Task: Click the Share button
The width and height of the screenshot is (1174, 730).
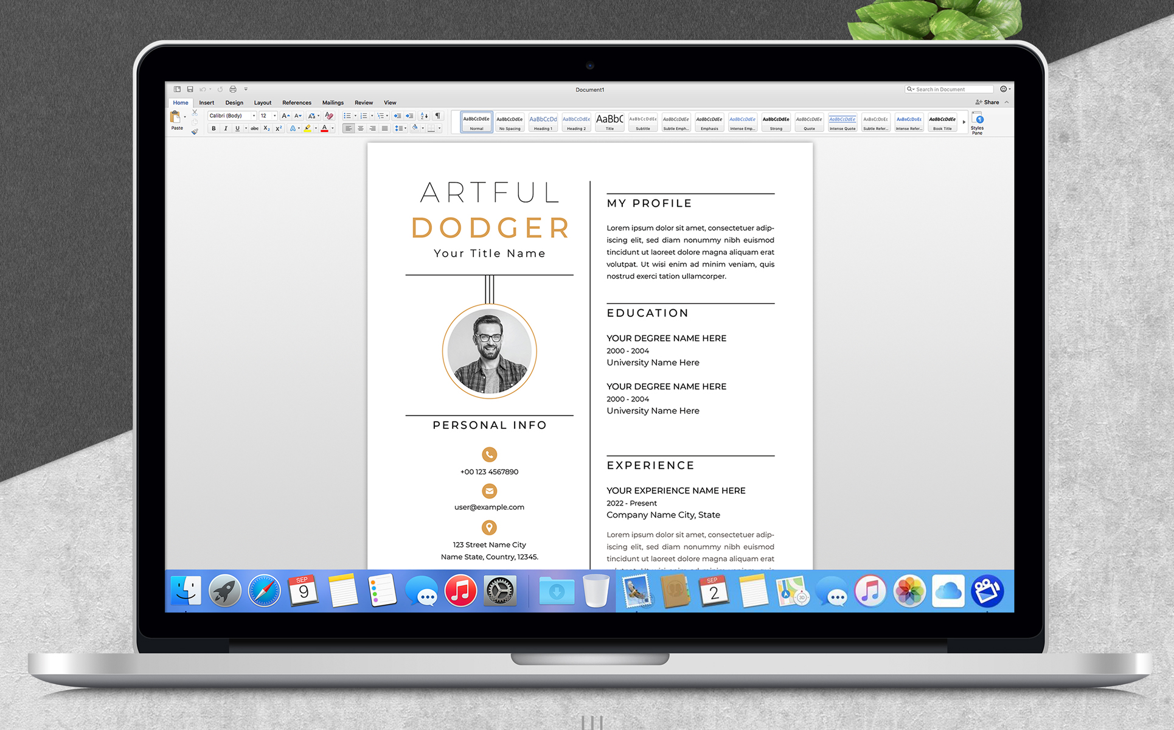Action: tap(987, 102)
